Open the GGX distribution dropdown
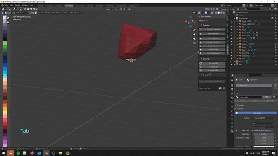The height and width of the screenshot is (156, 278). click(262, 123)
